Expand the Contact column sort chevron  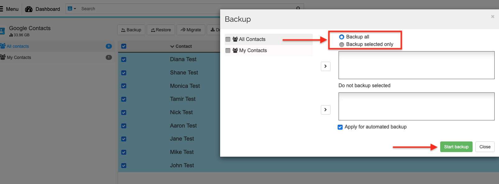[x=172, y=47]
